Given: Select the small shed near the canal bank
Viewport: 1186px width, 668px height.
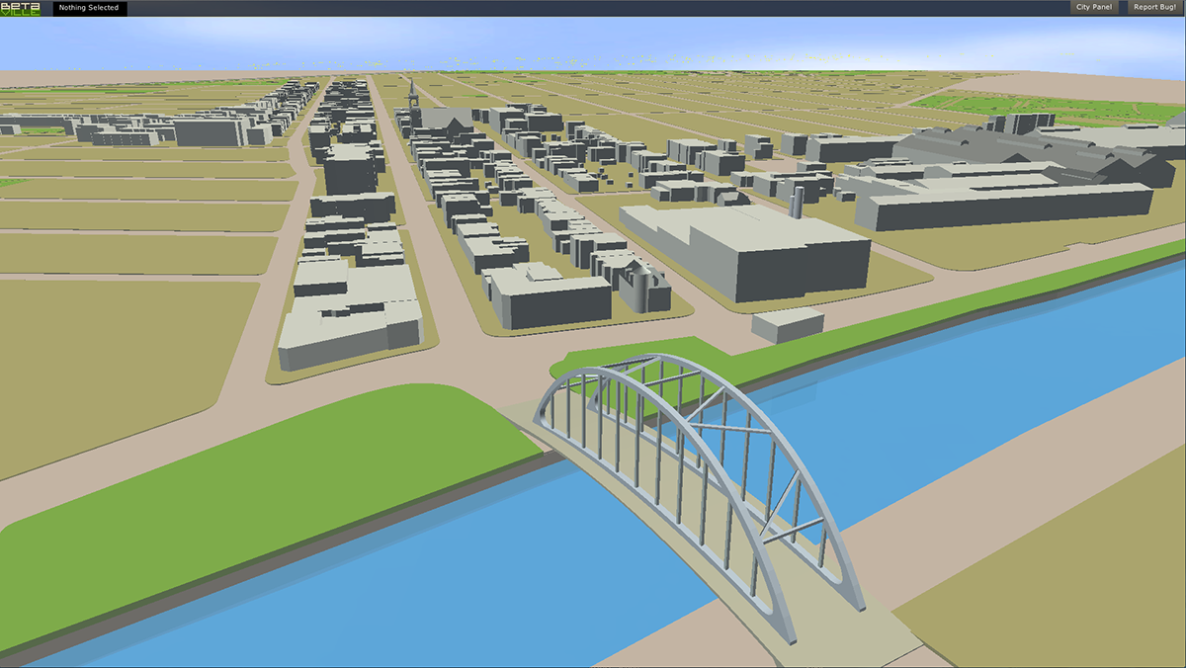Looking at the screenshot, I should click(x=788, y=323).
